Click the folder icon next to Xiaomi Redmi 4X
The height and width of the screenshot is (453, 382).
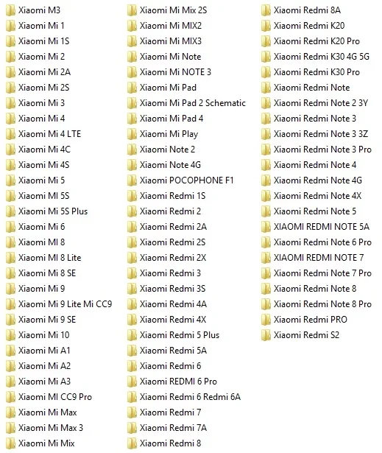pos(132,320)
